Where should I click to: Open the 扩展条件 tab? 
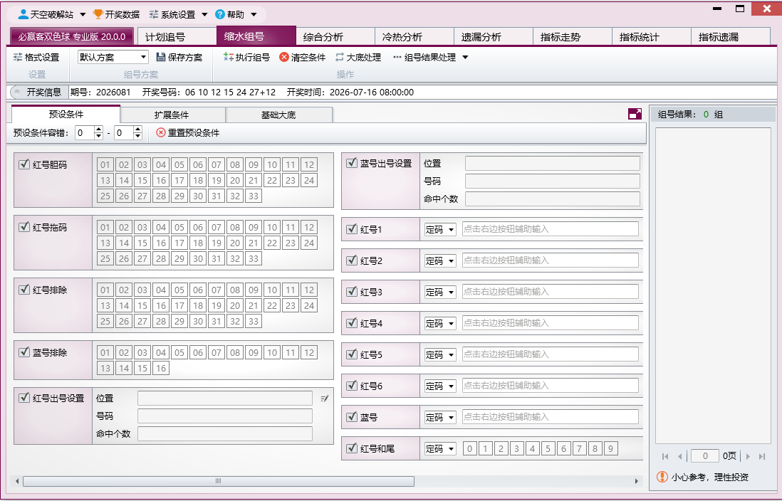tap(172, 115)
